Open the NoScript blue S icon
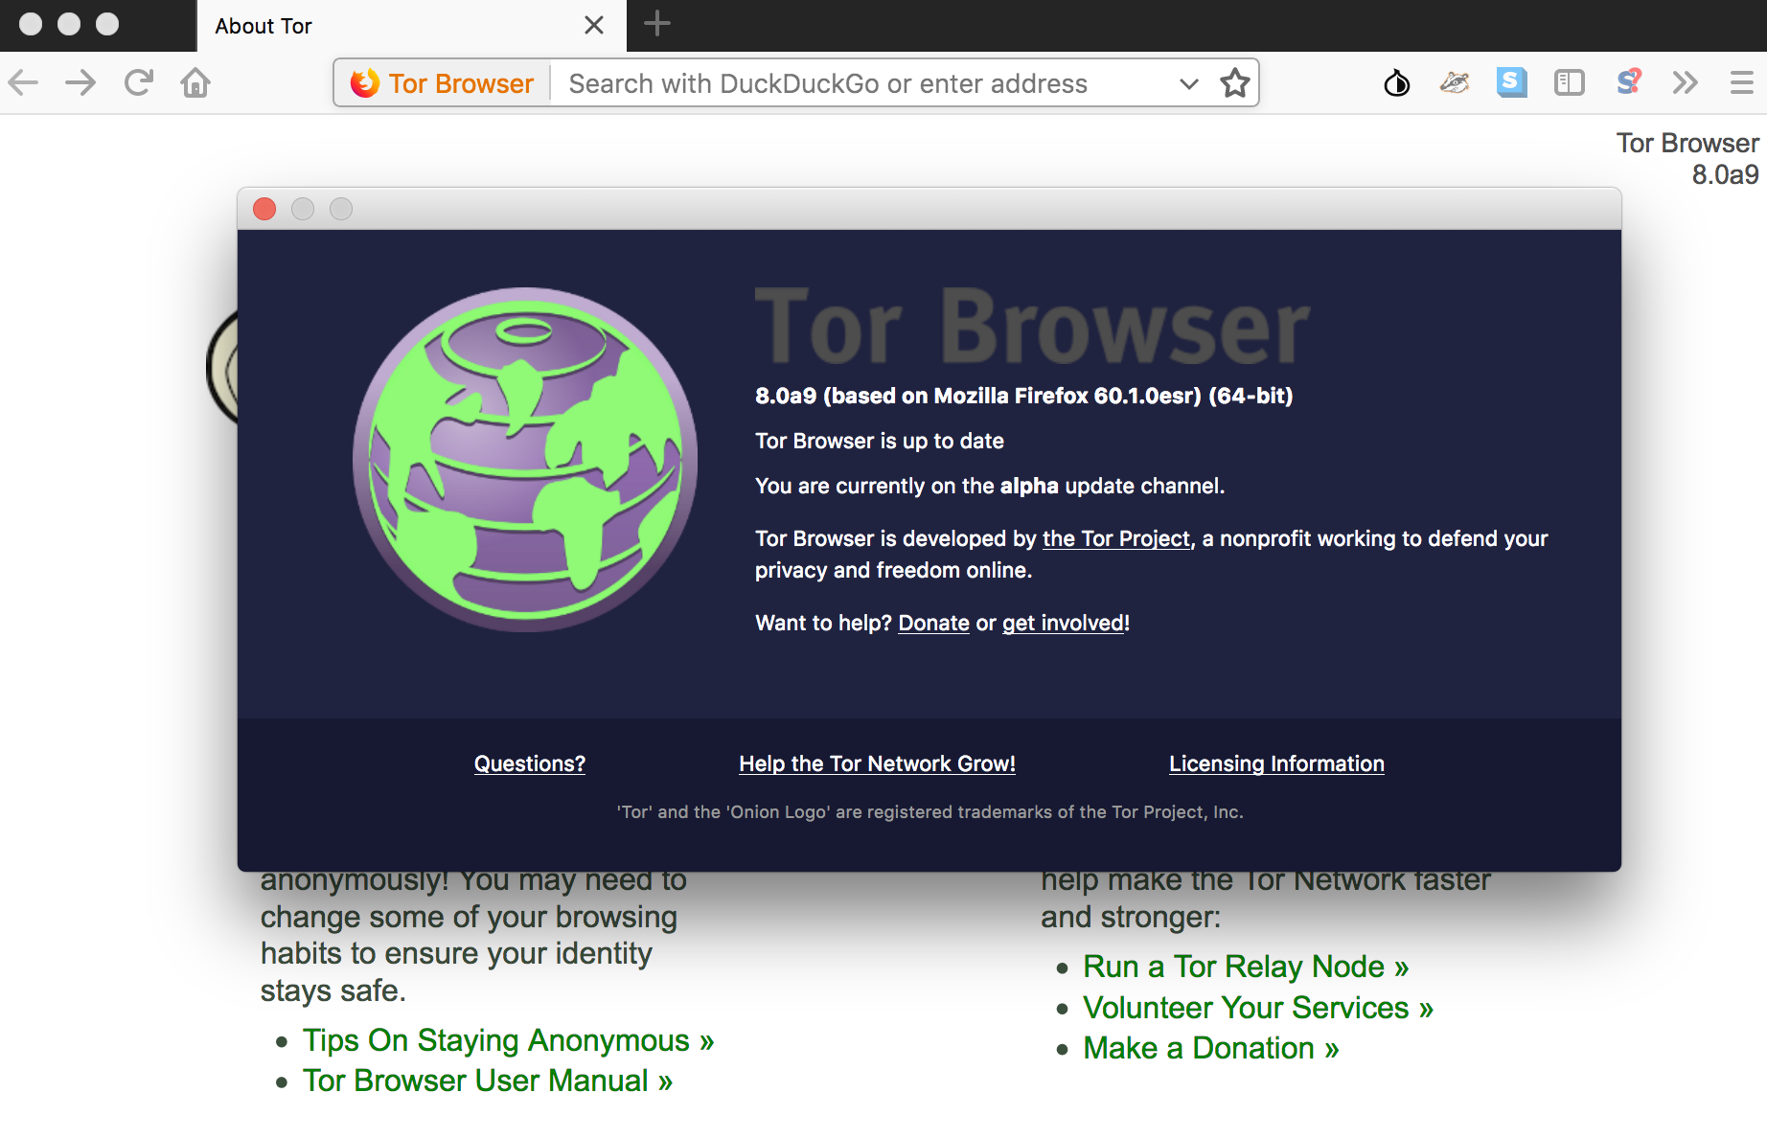The width and height of the screenshot is (1767, 1138). (1512, 82)
